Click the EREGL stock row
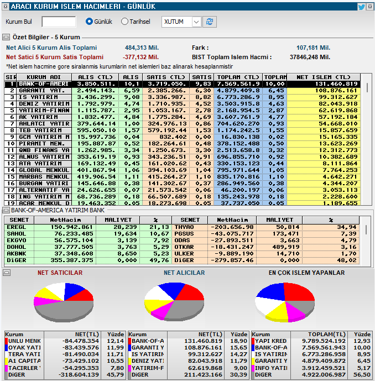 88,227
